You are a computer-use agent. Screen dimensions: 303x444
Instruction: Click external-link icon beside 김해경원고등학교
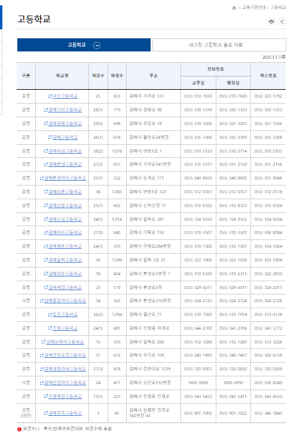(46, 123)
